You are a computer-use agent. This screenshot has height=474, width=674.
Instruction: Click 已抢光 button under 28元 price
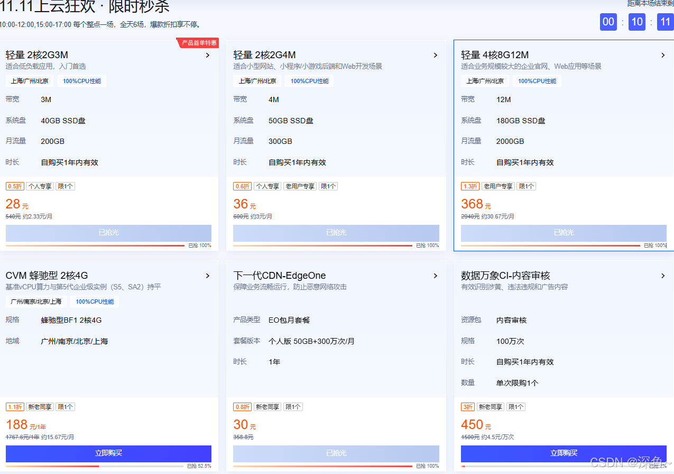(x=108, y=233)
